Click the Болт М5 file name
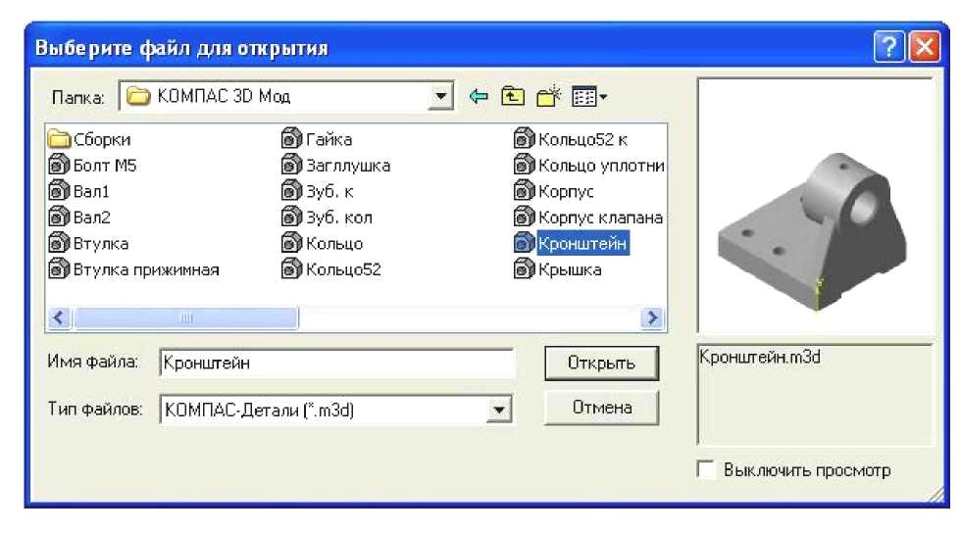The width and height of the screenshot is (961, 533). click(x=105, y=166)
